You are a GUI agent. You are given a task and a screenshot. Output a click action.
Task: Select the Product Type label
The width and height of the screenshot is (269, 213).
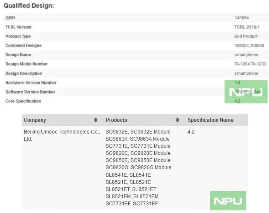(x=18, y=36)
